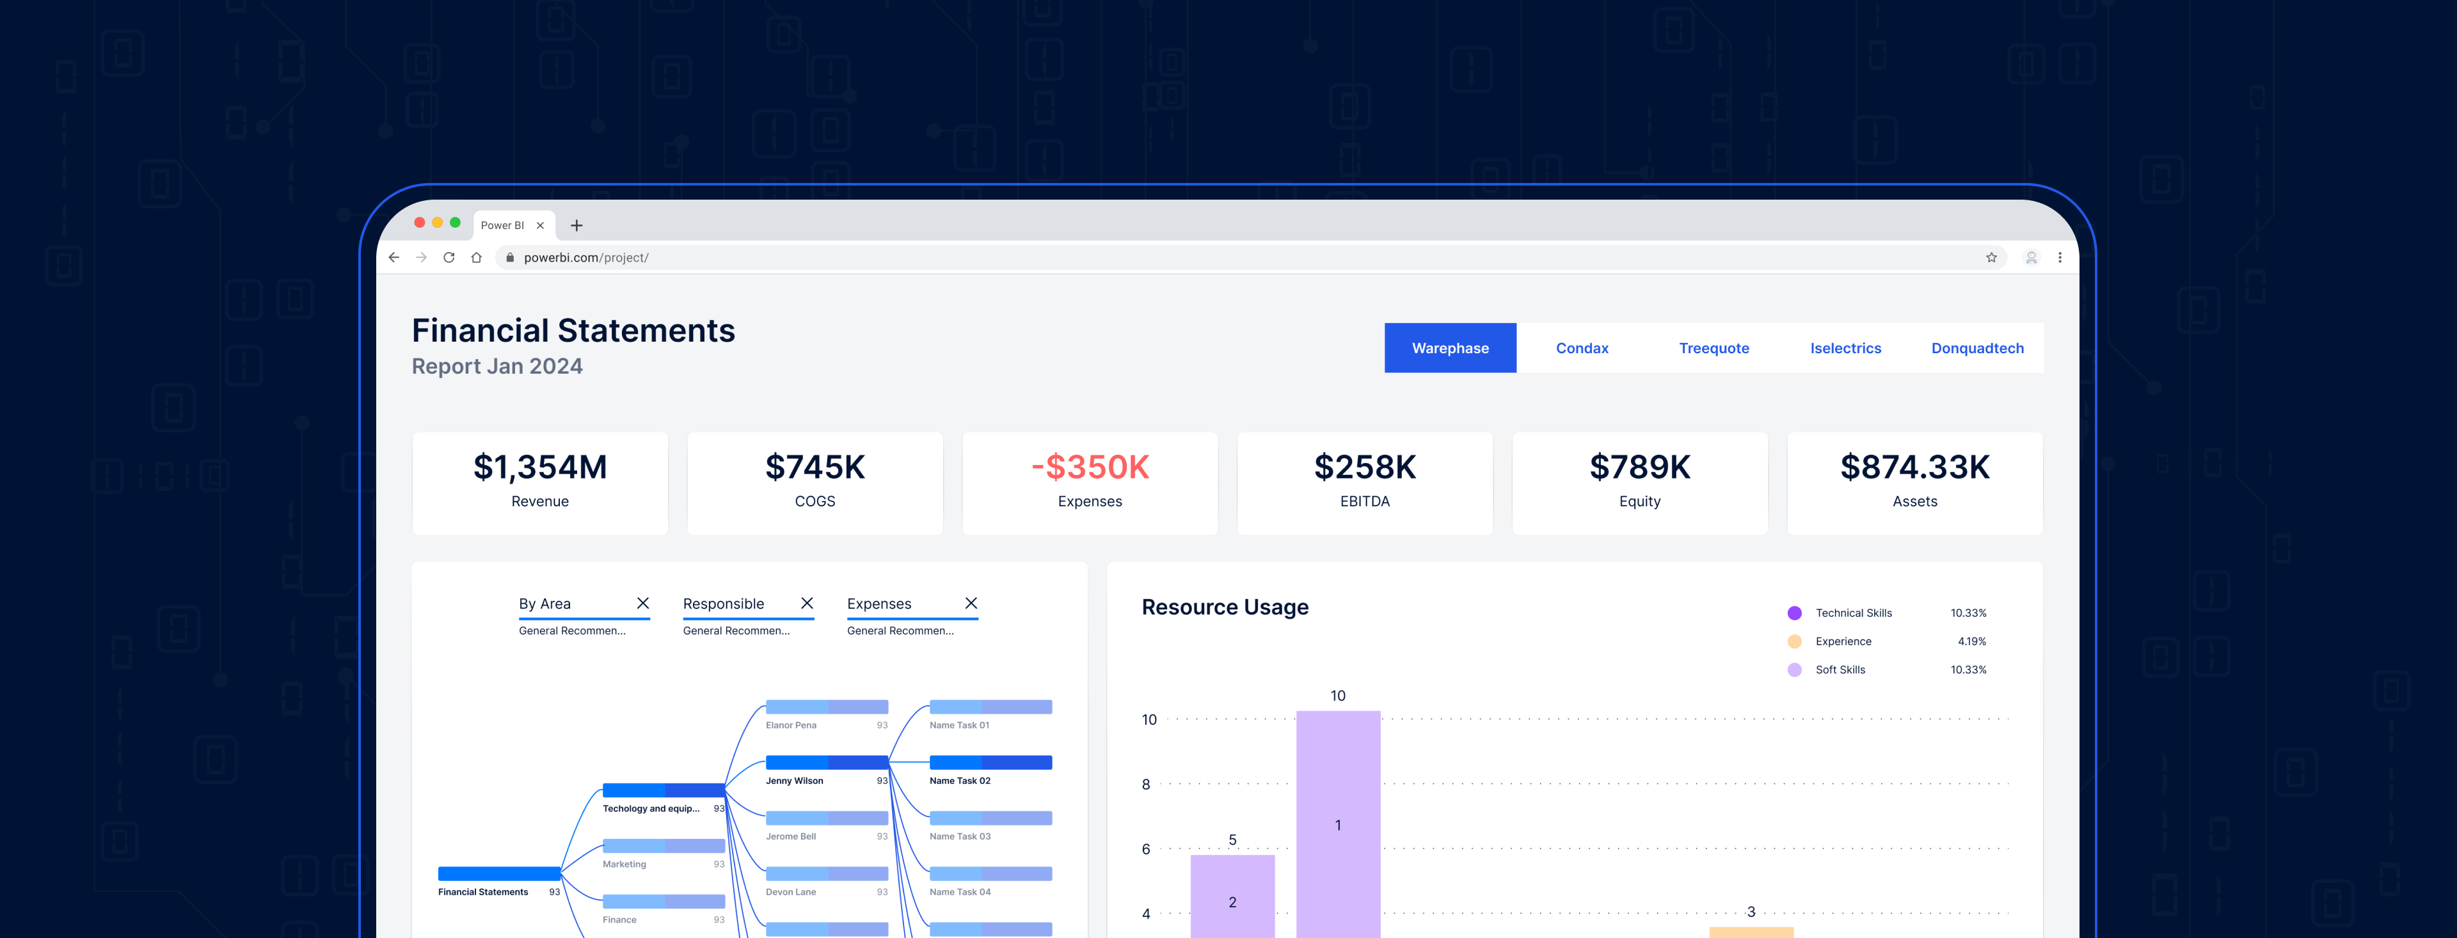Reload the Power BI page
The image size is (2457, 938).
pyautogui.click(x=449, y=258)
